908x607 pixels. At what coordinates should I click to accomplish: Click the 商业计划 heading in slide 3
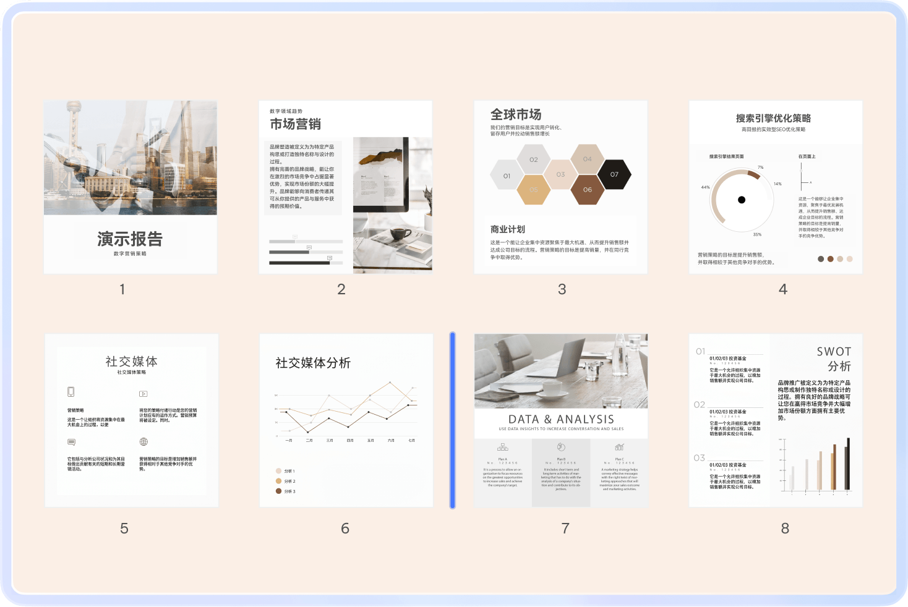tap(508, 229)
